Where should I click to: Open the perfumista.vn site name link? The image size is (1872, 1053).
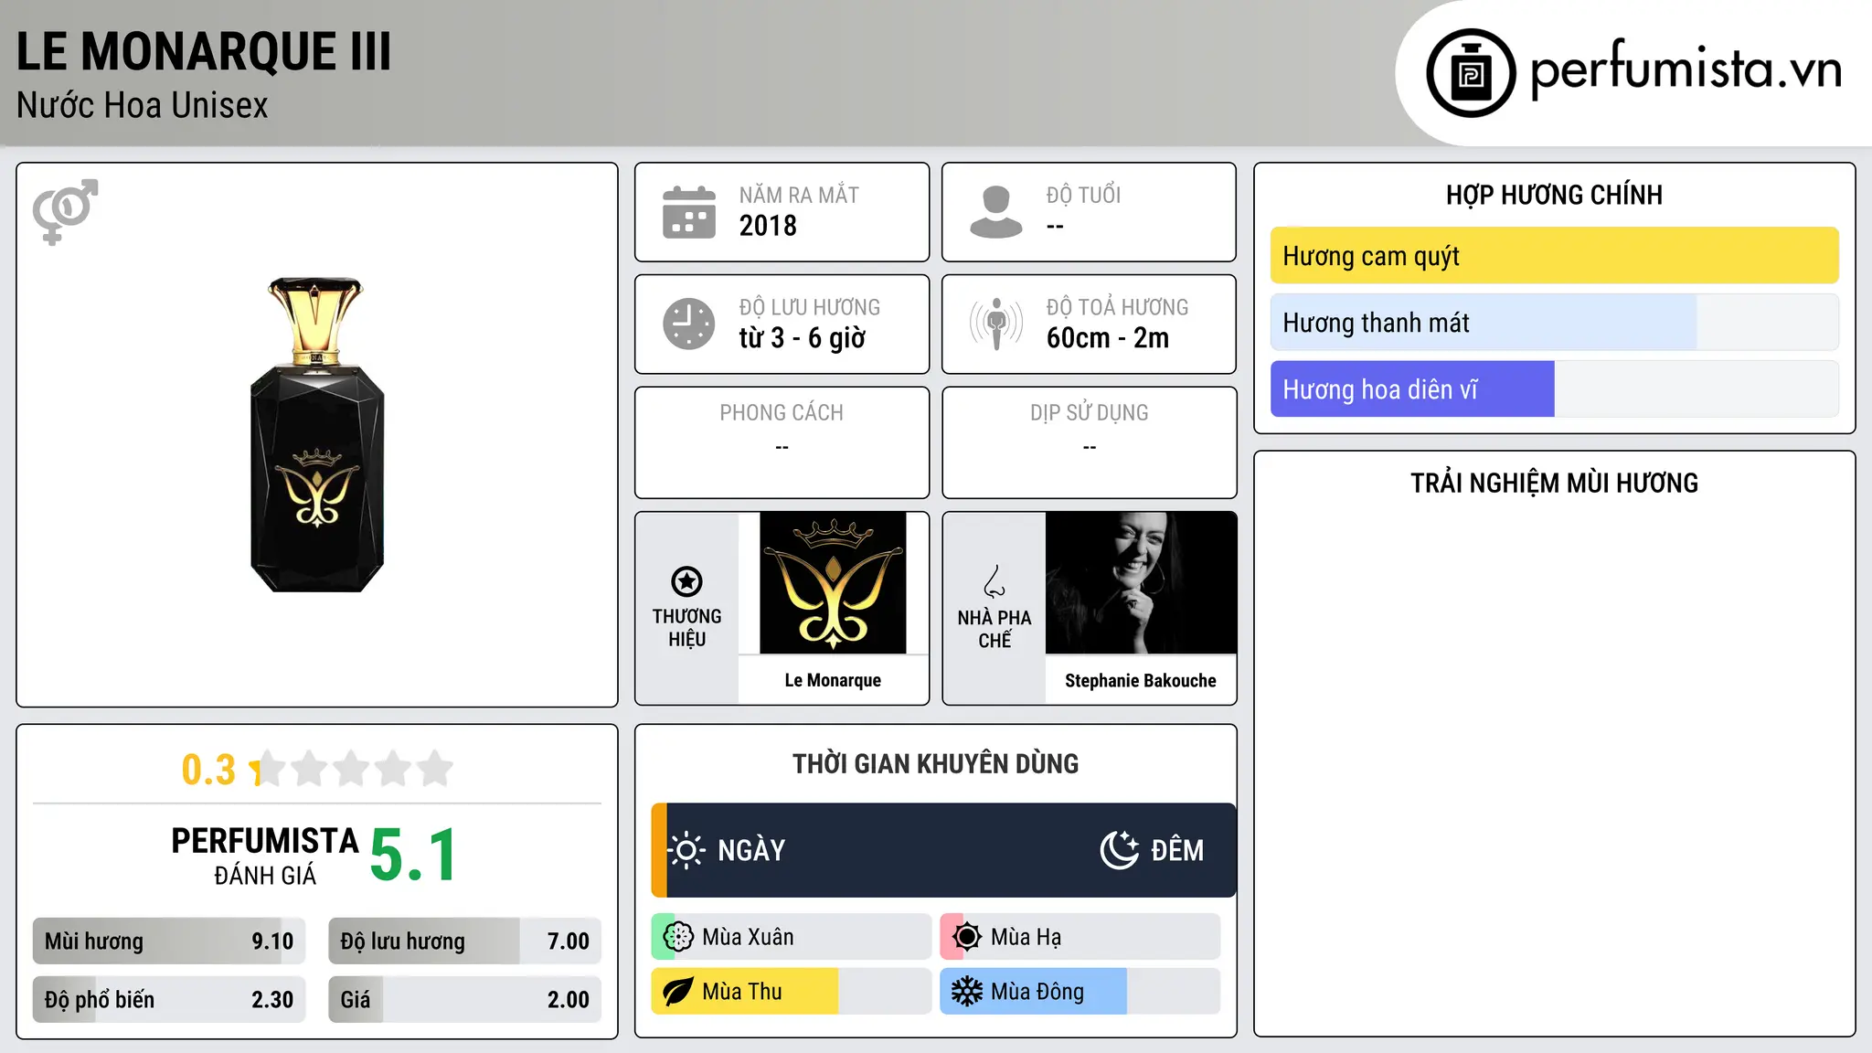tap(1686, 68)
